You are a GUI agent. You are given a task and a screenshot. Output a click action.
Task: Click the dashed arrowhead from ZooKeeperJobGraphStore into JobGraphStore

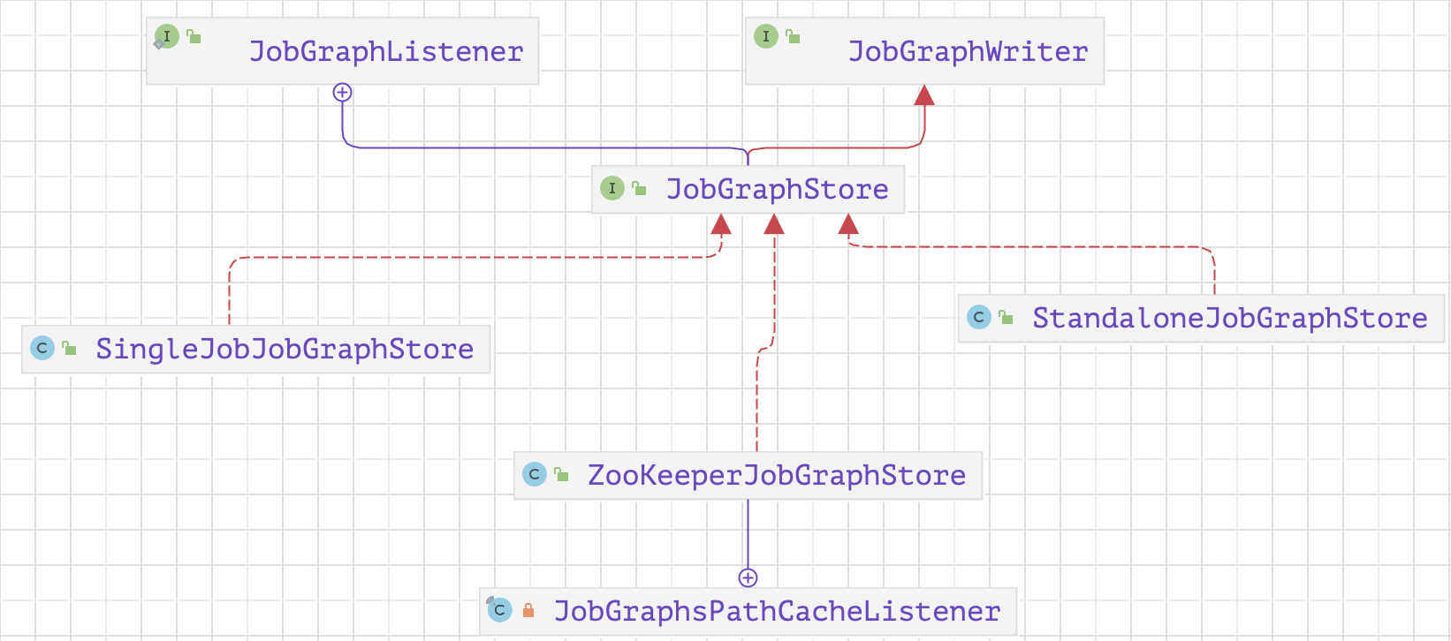tap(774, 223)
